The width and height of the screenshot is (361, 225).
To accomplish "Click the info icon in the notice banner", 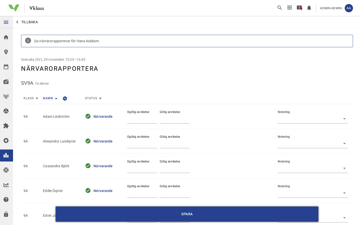I will coord(28,40).
